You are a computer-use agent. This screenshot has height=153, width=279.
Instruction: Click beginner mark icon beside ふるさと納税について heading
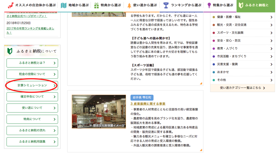[10, 51]
